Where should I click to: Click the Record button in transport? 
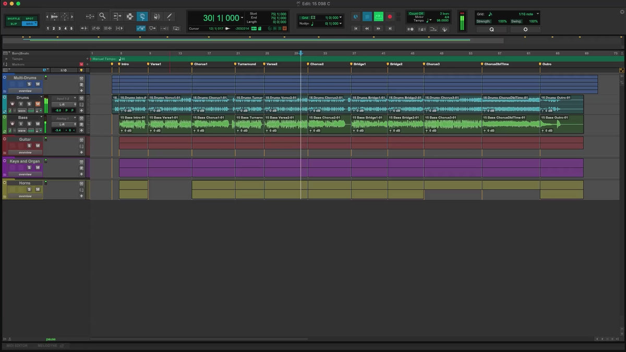(x=390, y=17)
